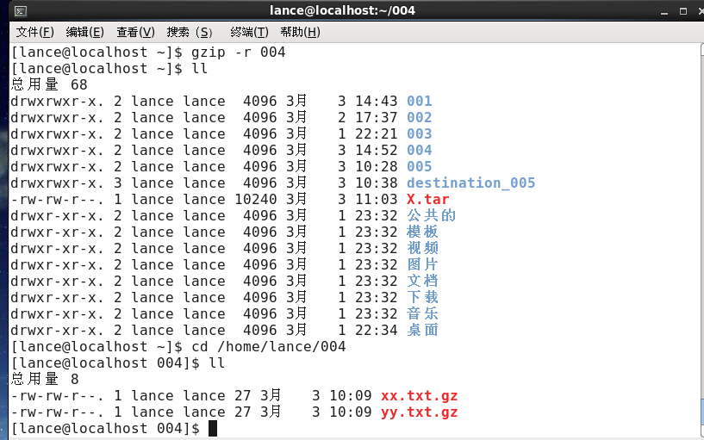
Task: Click the 'cd /home/lance/004' command text
Action: pyautogui.click(x=269, y=347)
